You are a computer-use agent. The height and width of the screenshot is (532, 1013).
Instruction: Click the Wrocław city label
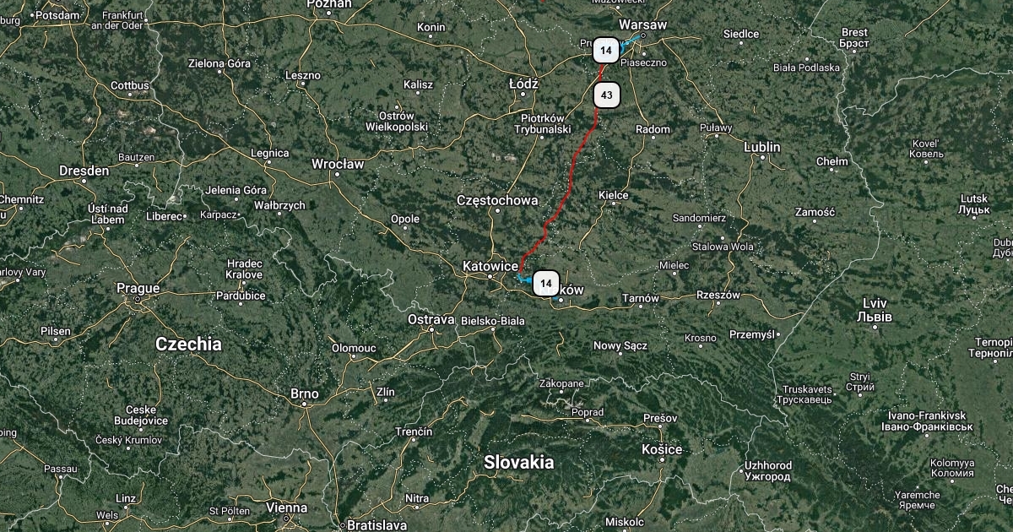coord(338,163)
